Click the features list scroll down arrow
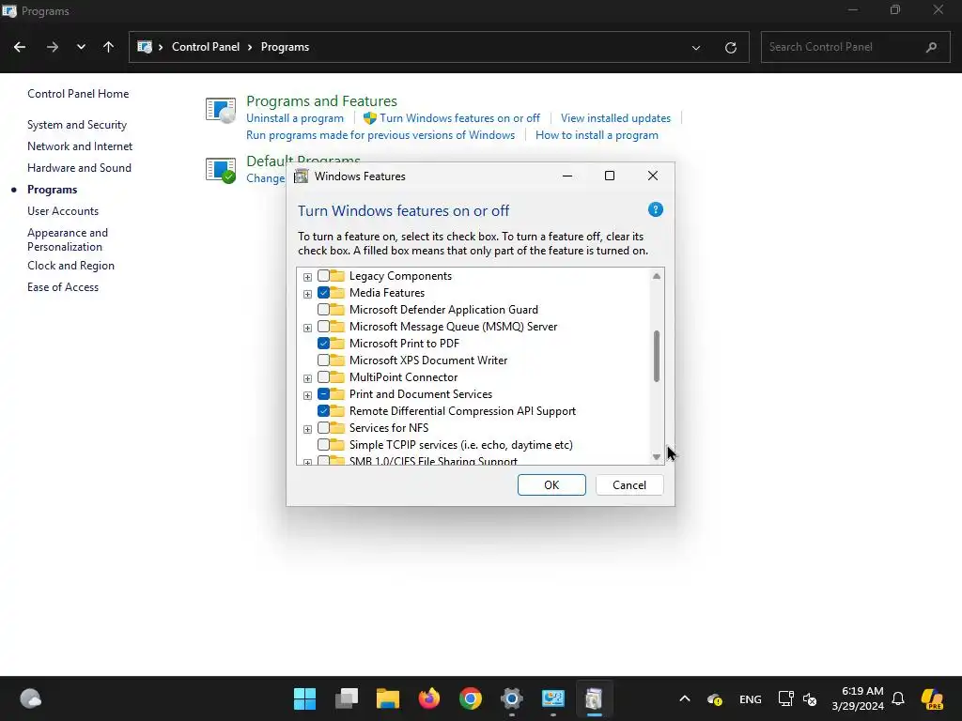This screenshot has height=721, width=962. pyautogui.click(x=657, y=457)
